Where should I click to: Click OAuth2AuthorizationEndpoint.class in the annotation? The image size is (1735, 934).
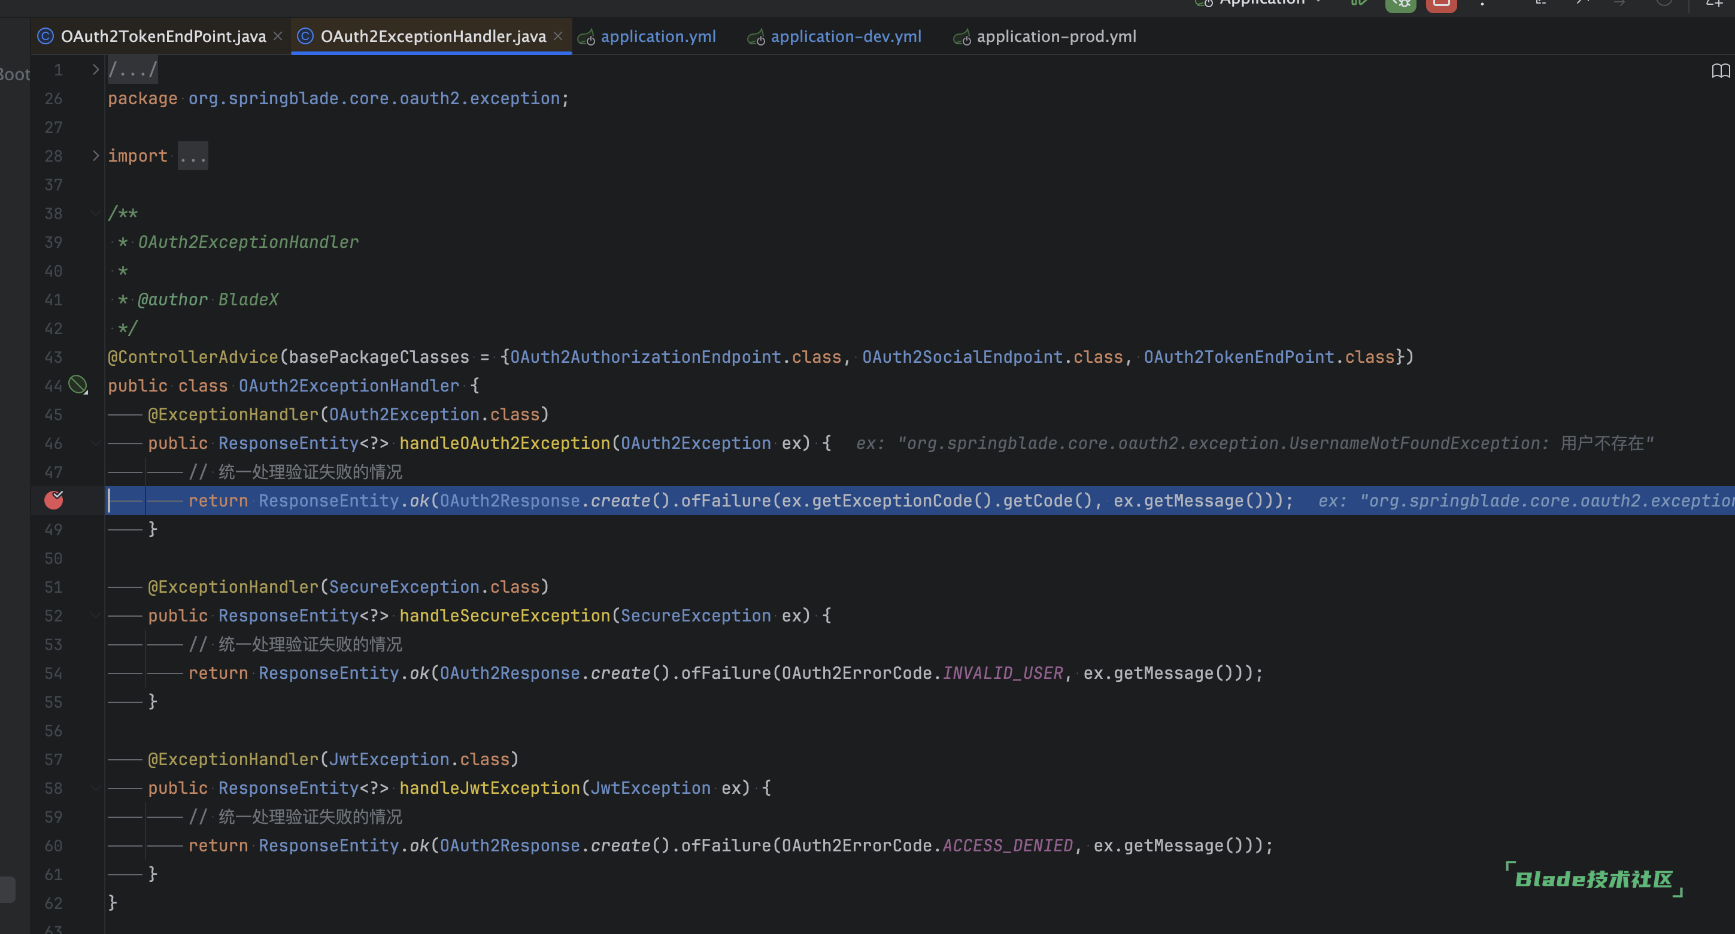click(675, 357)
